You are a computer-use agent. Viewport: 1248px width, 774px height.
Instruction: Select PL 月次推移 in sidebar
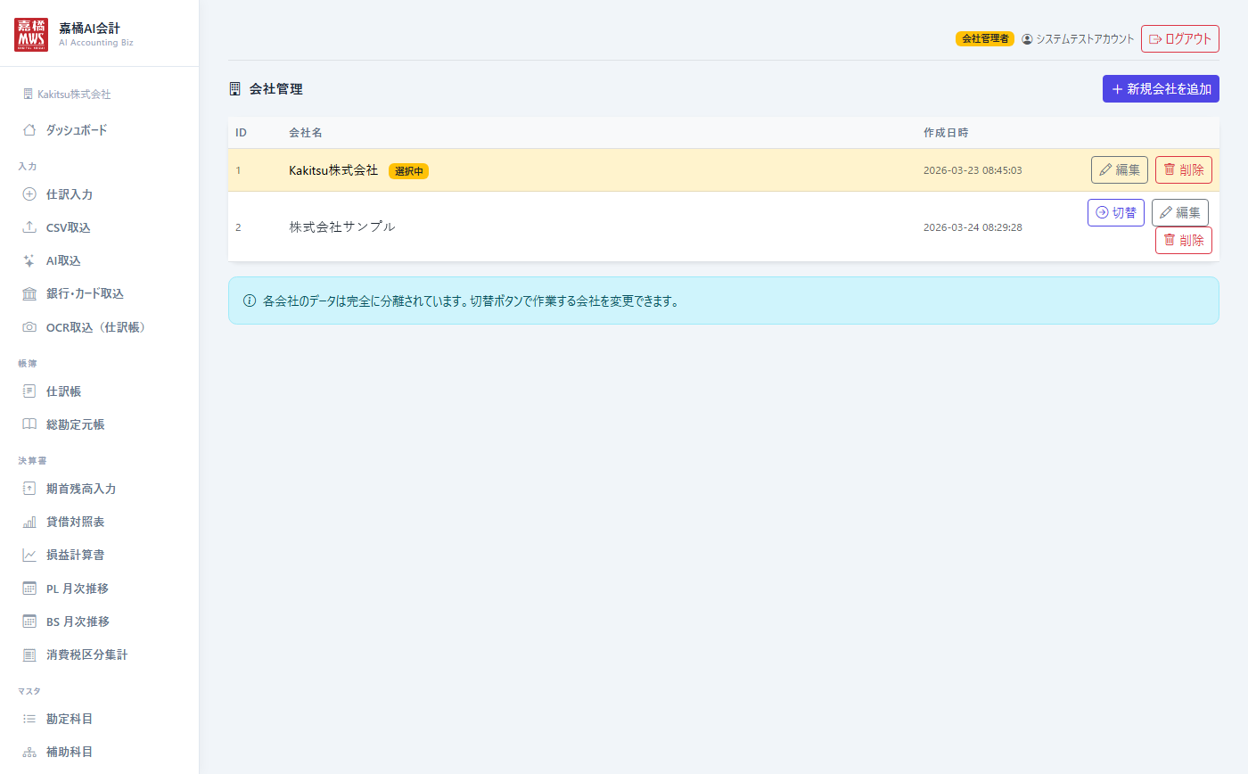[x=99, y=589]
